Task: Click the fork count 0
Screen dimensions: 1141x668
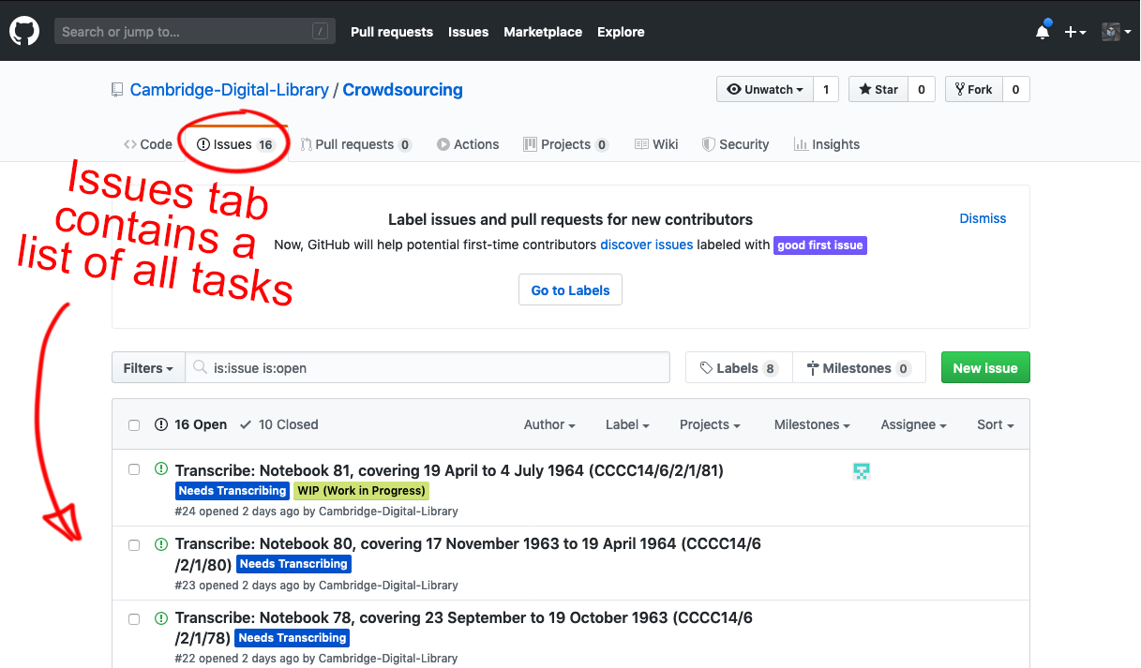Action: coord(1016,90)
